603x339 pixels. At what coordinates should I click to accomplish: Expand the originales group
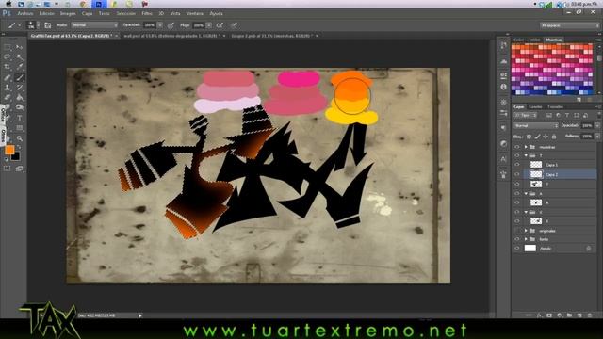[x=526, y=231]
